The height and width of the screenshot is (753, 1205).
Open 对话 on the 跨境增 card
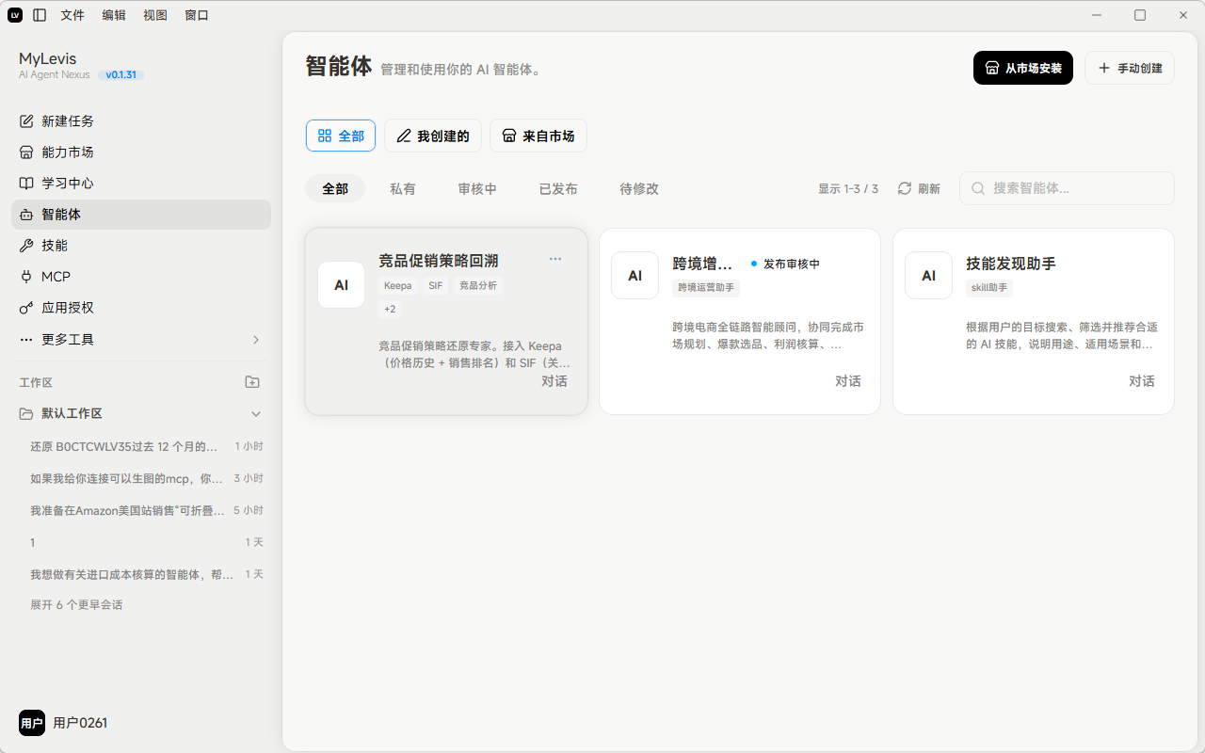[848, 381]
